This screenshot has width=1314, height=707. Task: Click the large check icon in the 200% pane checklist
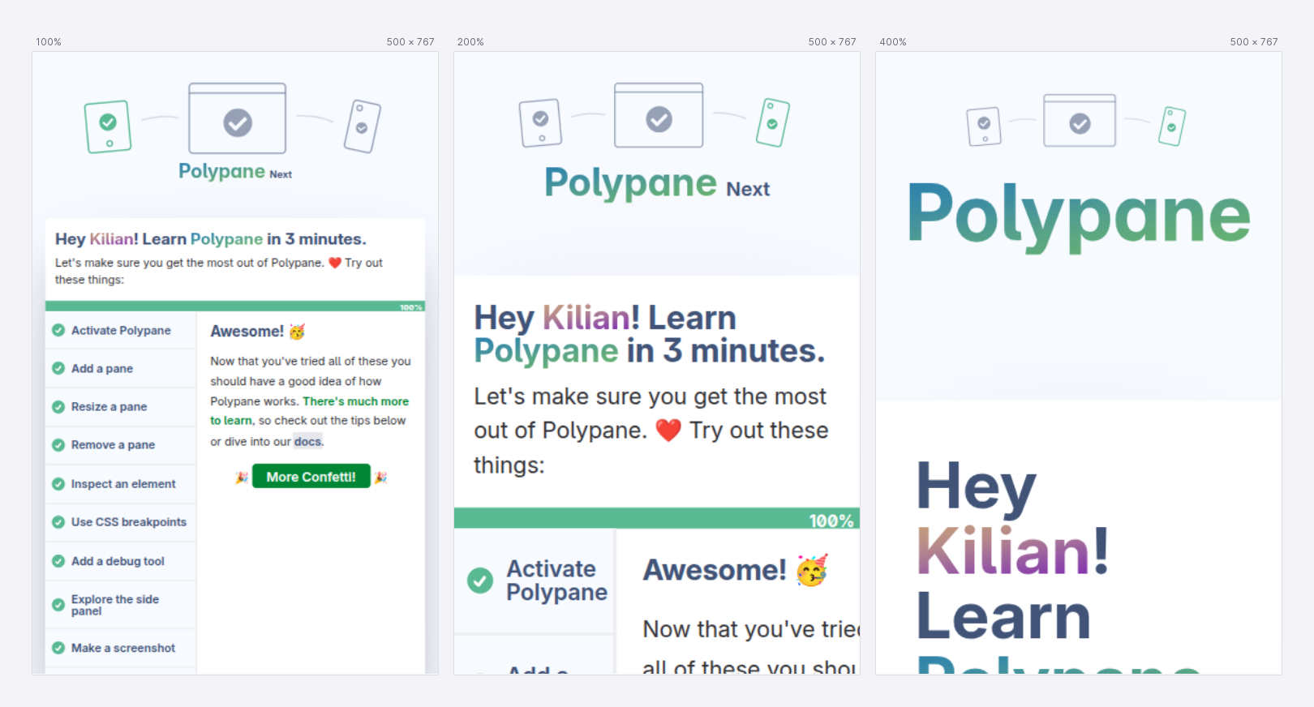(x=480, y=581)
